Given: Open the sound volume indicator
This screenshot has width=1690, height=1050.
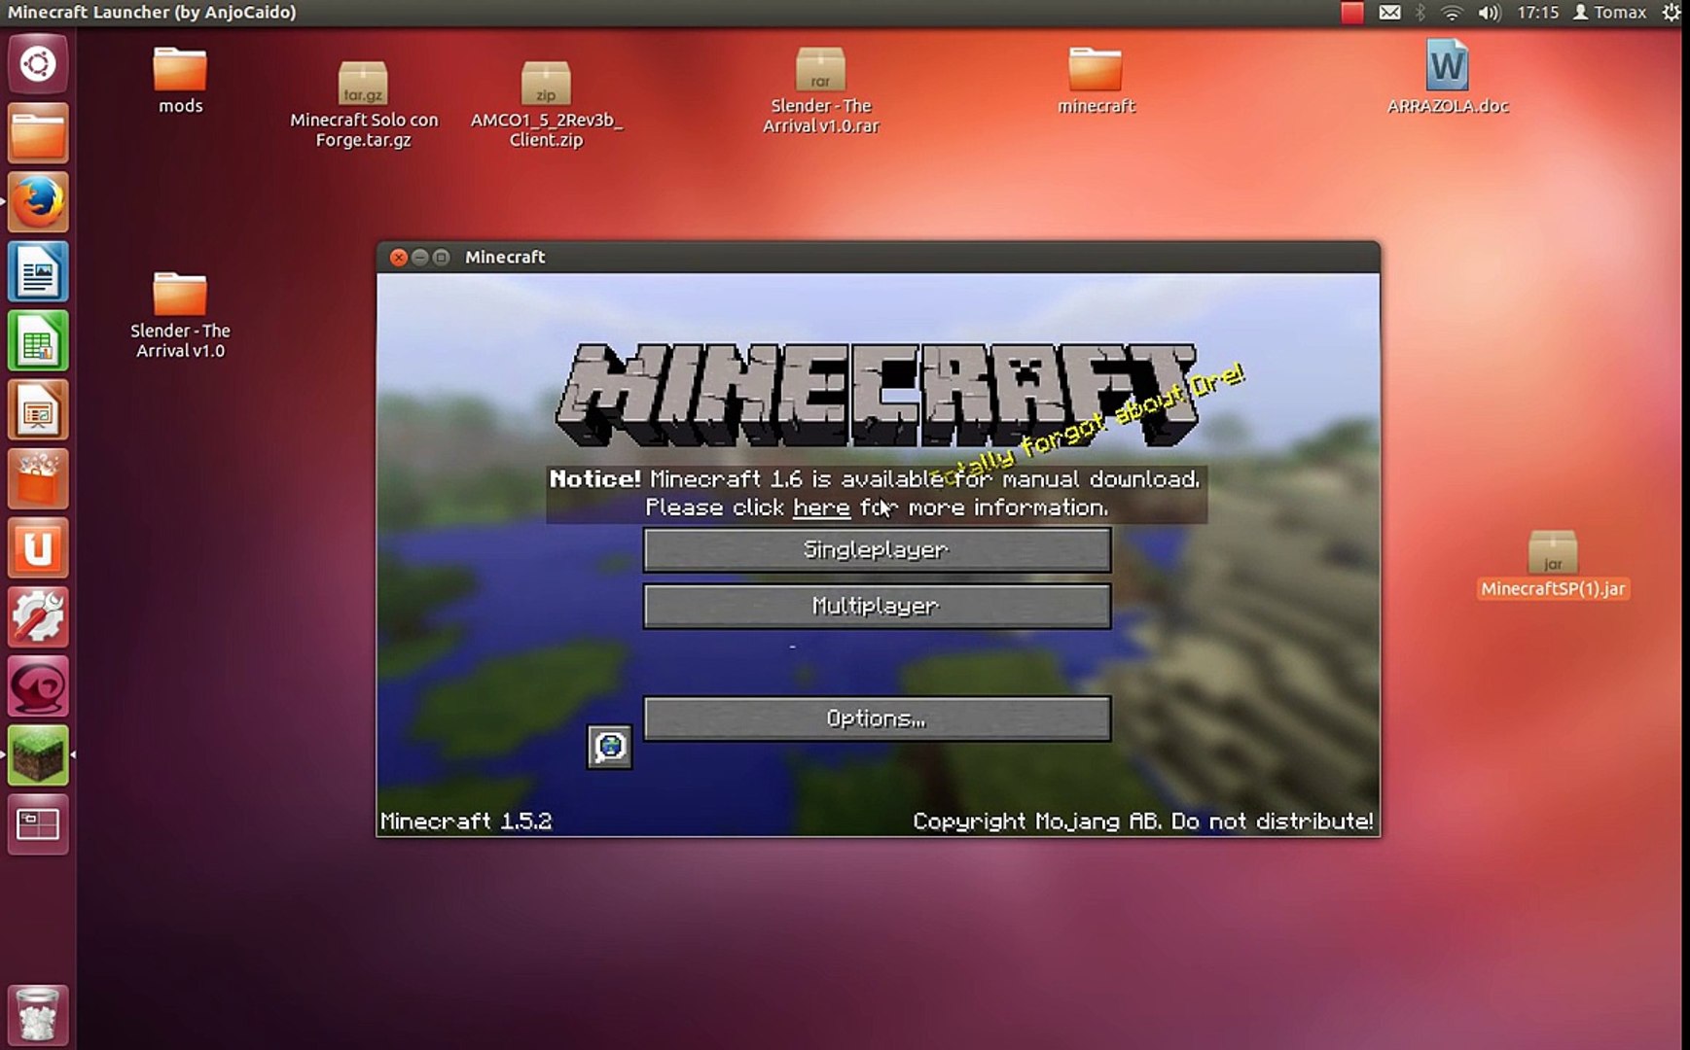Looking at the screenshot, I should coord(1490,13).
